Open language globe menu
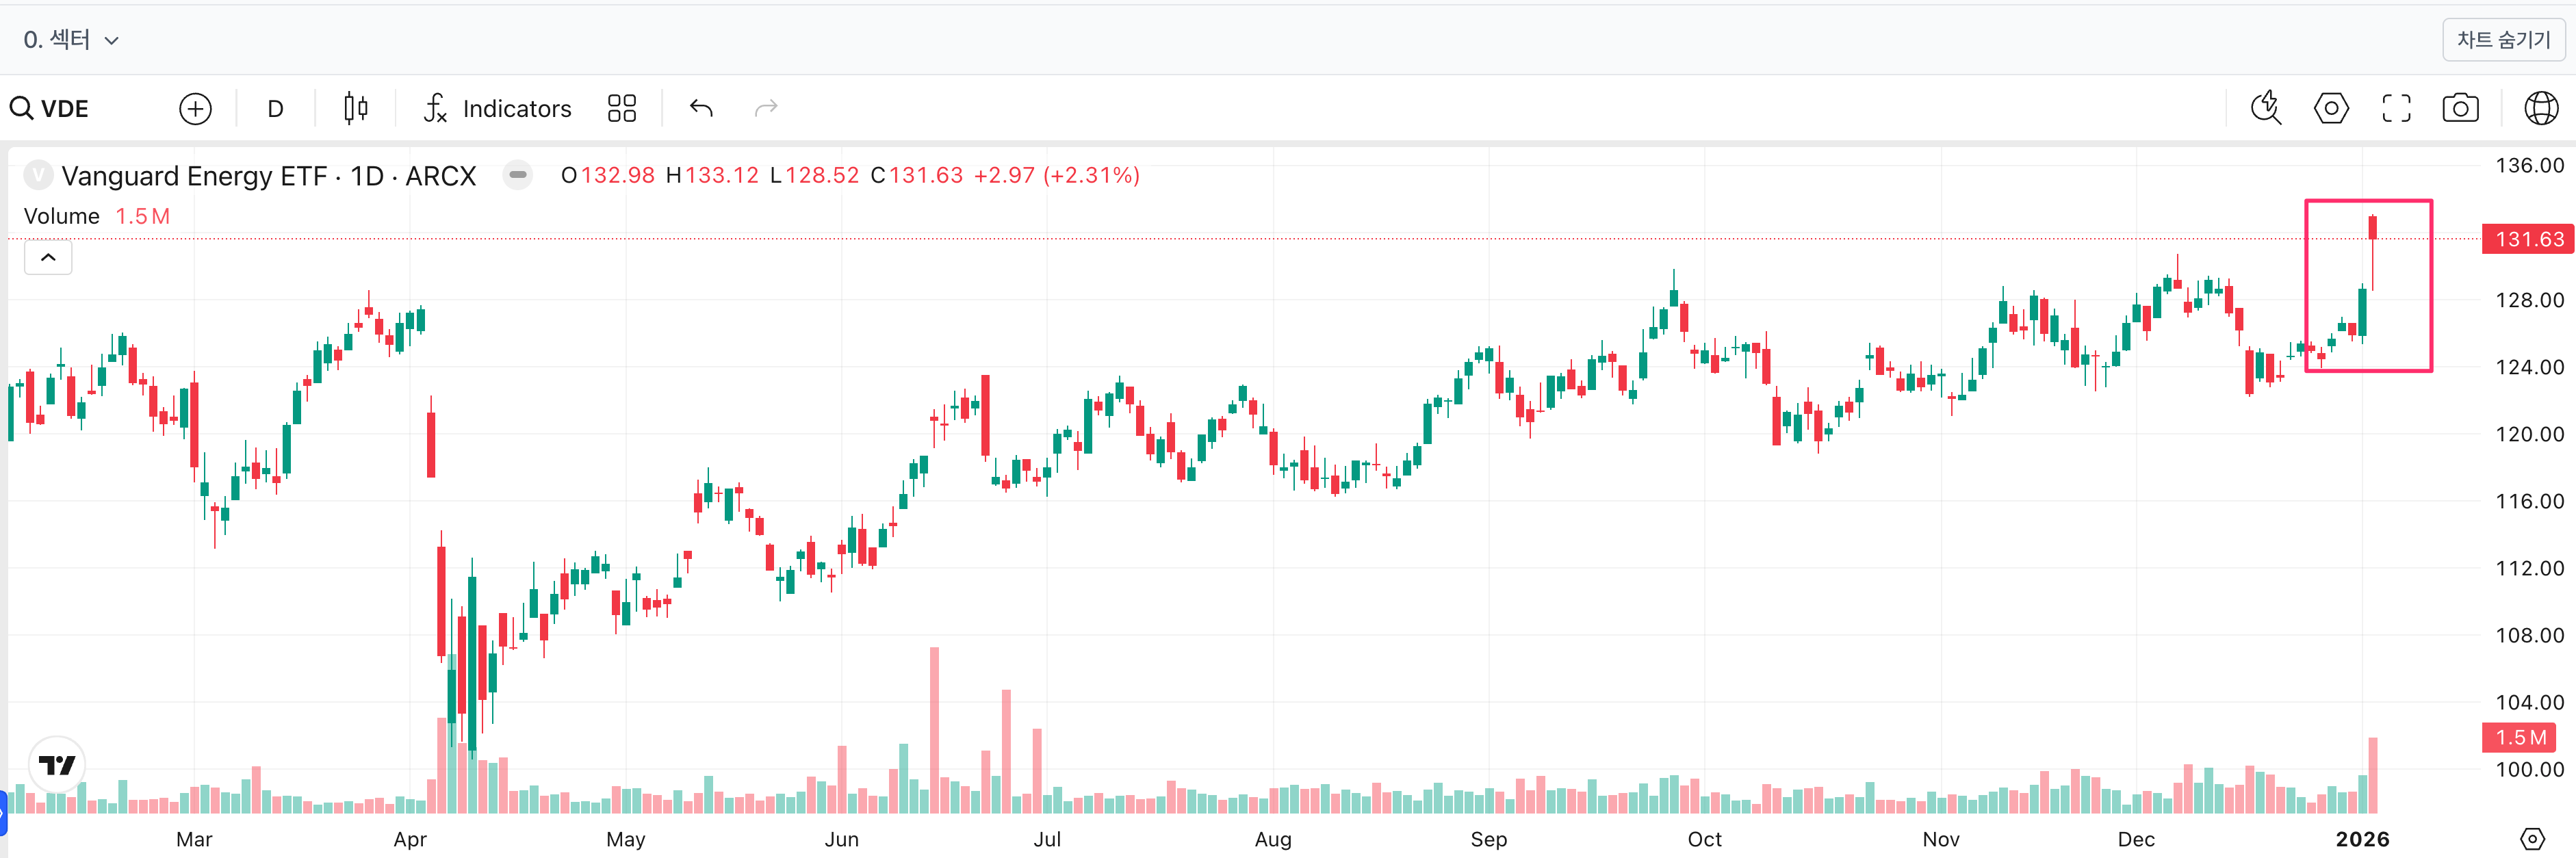 click(x=2540, y=108)
